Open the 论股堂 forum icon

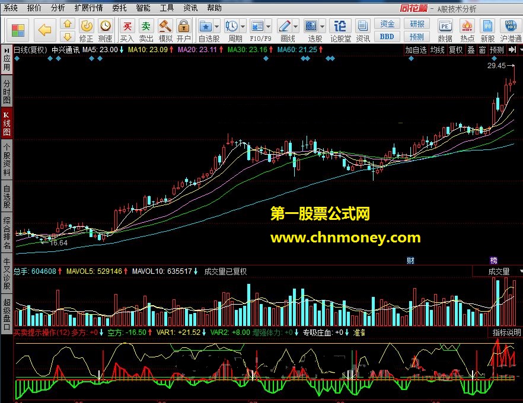(340, 30)
